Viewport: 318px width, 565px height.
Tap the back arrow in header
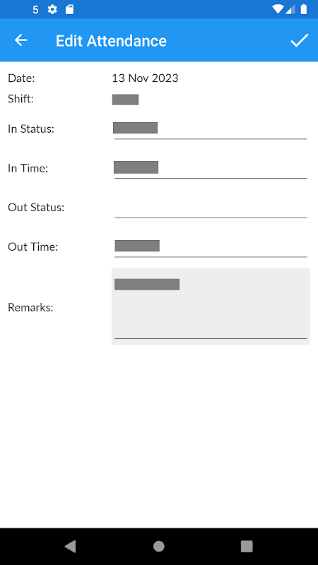[x=21, y=40]
